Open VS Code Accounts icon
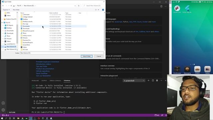The image size is (213, 120). click(x=3, y=103)
